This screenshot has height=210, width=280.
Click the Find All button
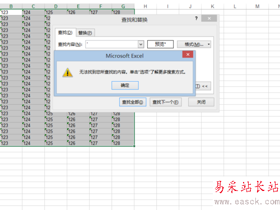coord(133,102)
